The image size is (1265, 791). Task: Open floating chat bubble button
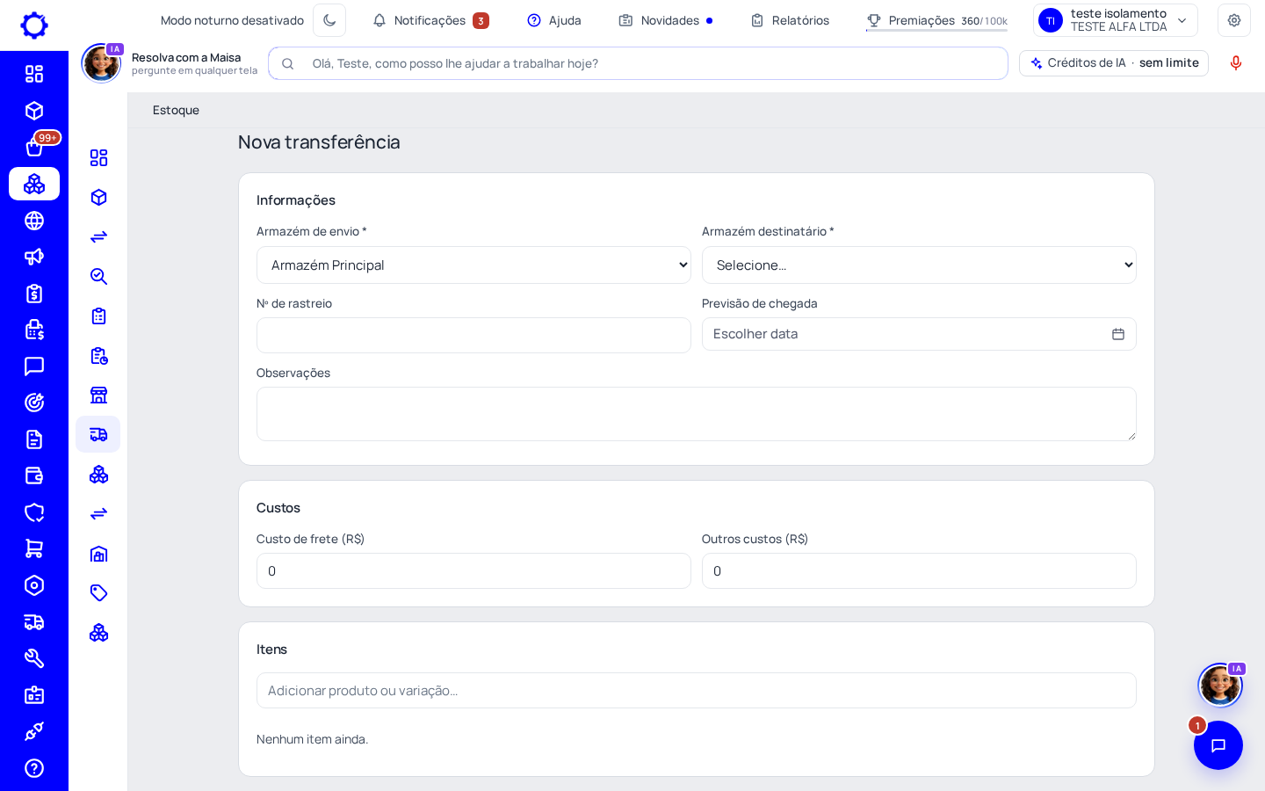tap(1218, 745)
